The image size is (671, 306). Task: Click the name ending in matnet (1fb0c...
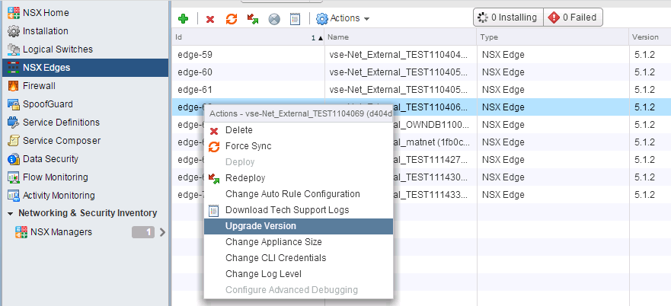(431, 142)
